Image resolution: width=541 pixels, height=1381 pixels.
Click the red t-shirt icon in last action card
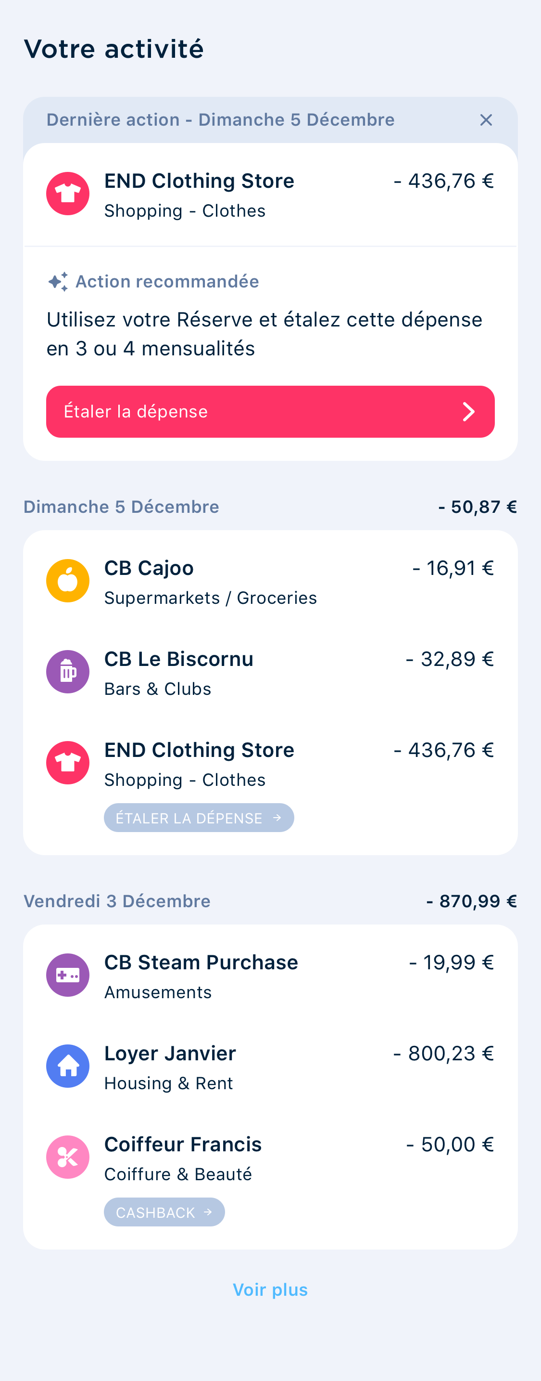click(67, 194)
